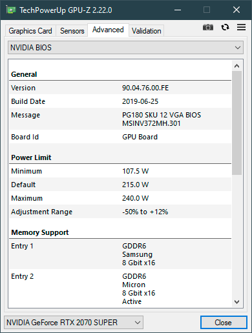Viewport: 252px width, 333px height.
Task: Expand the NVIDIA BIOS dropdown
Action: pyautogui.click(x=125, y=48)
